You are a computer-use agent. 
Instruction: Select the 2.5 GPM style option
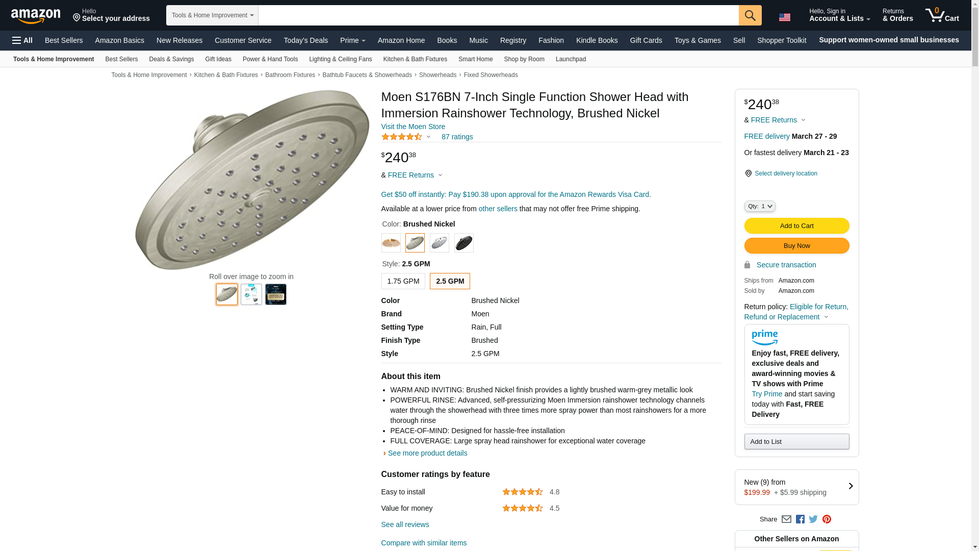[450, 281]
